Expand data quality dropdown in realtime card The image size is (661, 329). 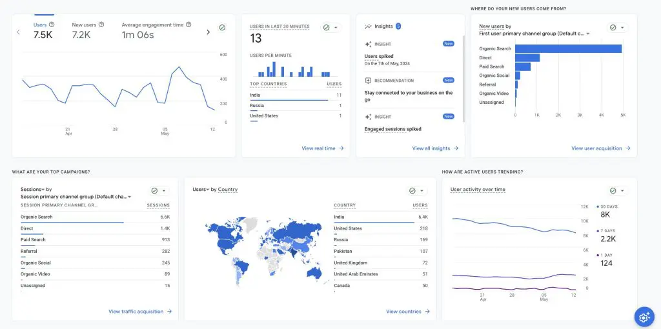(336, 28)
